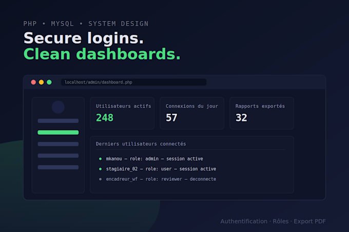Click the round avatar in sidebar
Image resolution: width=349 pixels, height=232 pixels.
point(58,107)
